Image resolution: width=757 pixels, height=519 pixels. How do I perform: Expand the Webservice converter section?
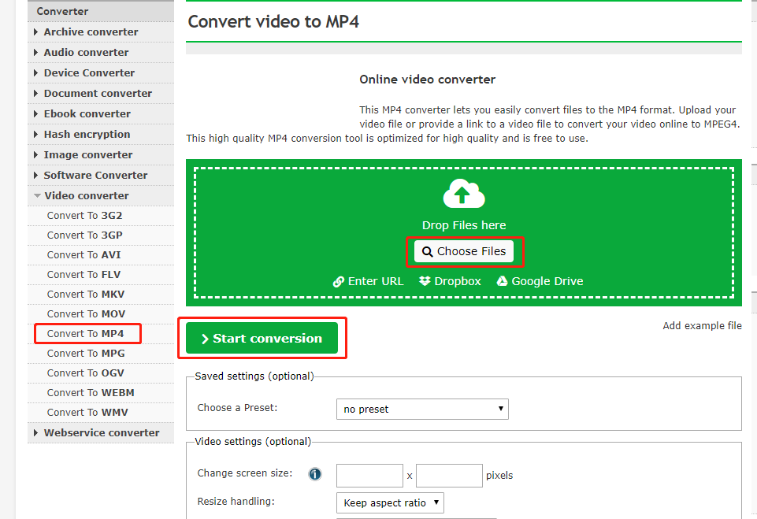(101, 433)
